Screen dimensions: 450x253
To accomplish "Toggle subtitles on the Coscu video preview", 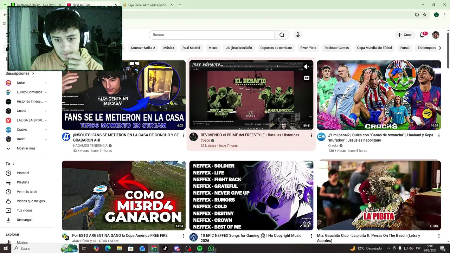I will (307, 78).
